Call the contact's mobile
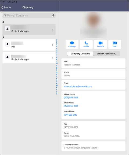 (x=86, y=44)
